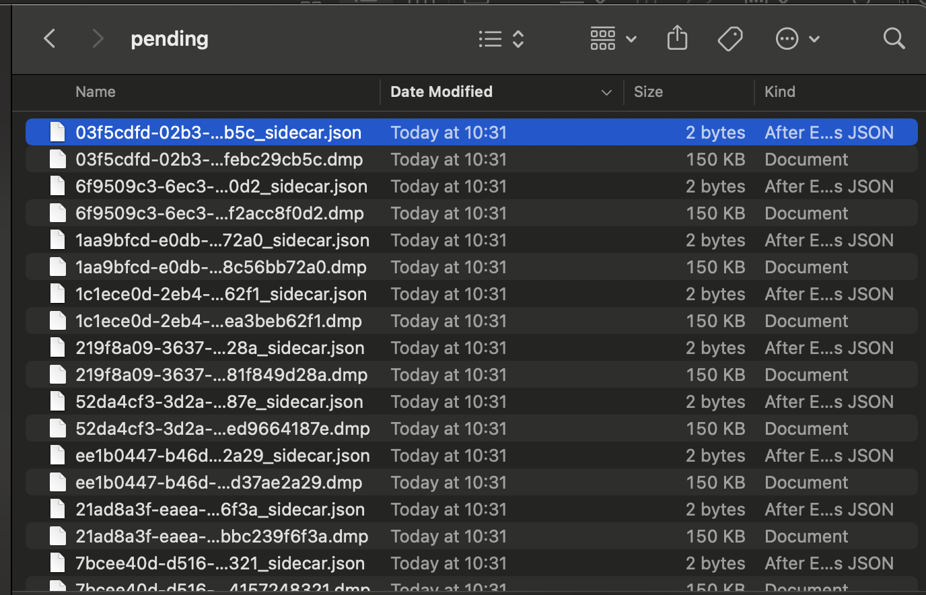Viewport: 926px width, 595px height.
Task: Click document icon of 1aa9bfcd .dmp row
Action: point(58,267)
